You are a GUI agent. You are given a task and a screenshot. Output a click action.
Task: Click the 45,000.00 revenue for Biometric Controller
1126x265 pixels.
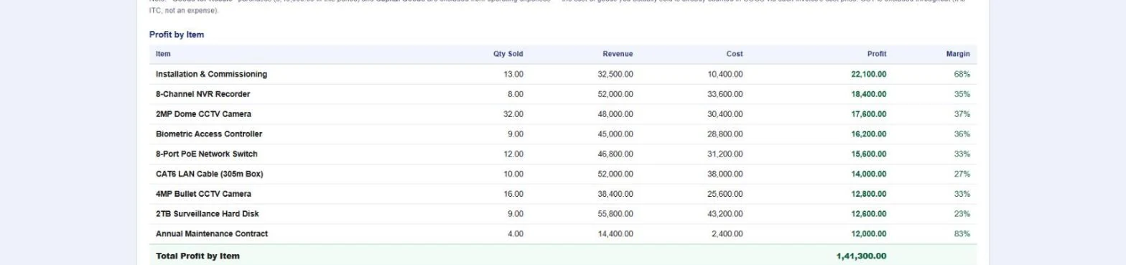click(x=615, y=134)
